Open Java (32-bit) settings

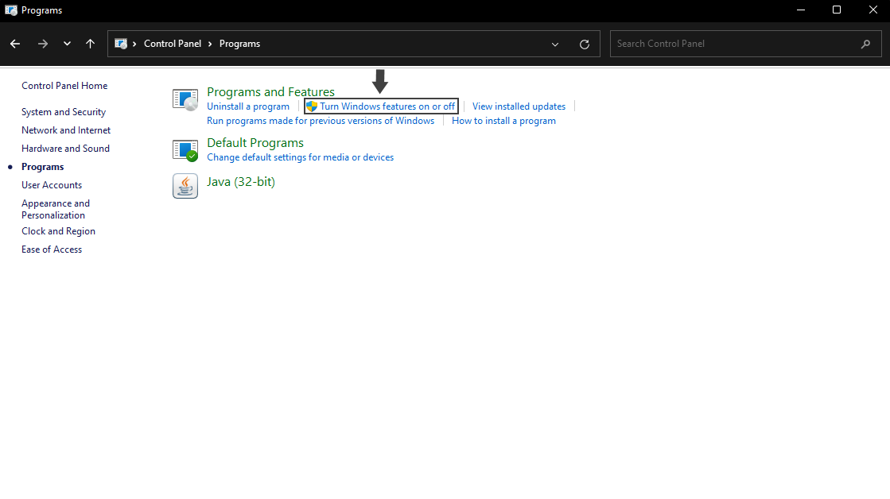241,182
